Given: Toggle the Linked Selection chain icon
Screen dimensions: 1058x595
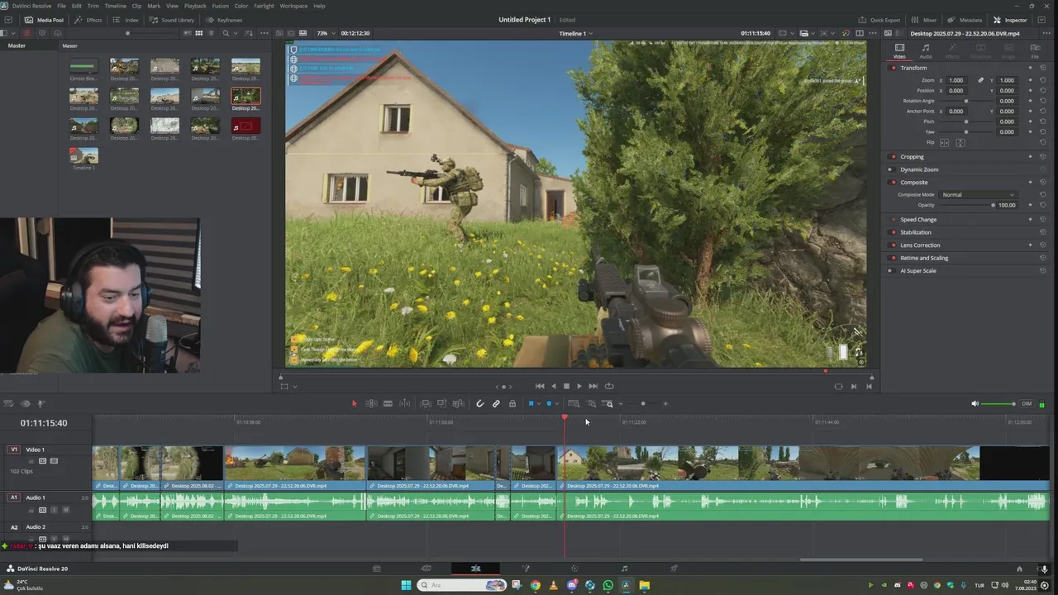Looking at the screenshot, I should (x=496, y=403).
